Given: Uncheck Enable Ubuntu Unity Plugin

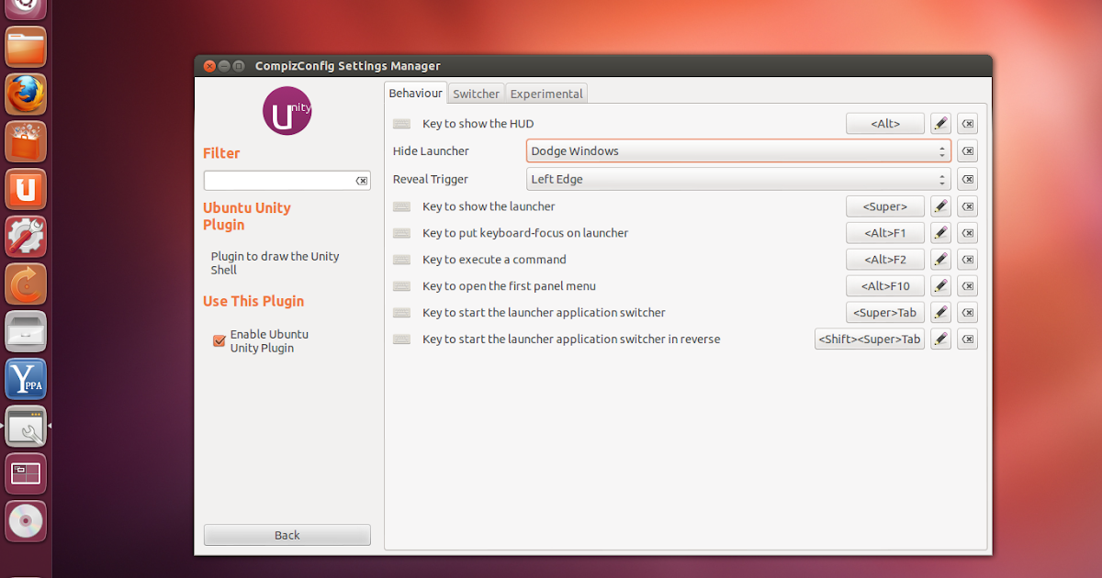Looking at the screenshot, I should click(x=219, y=340).
